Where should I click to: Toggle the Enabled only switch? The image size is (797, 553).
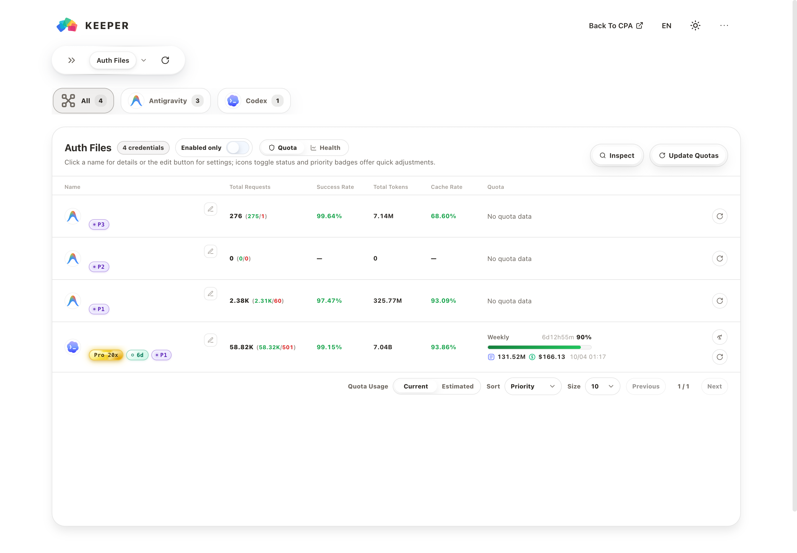238,148
